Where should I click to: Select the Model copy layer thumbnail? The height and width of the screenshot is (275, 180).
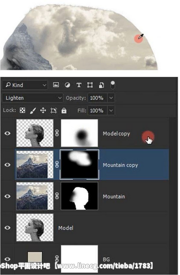(x=35, y=133)
